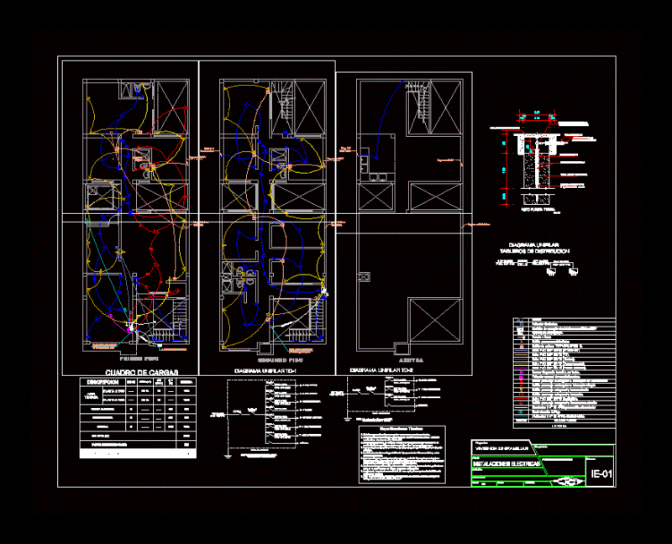Click the "DESCRIPCION" table header cell

point(102,382)
